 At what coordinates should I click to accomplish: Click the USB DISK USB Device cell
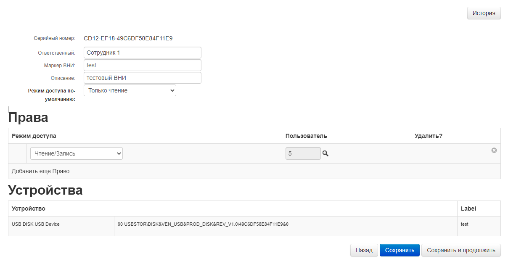(36, 224)
